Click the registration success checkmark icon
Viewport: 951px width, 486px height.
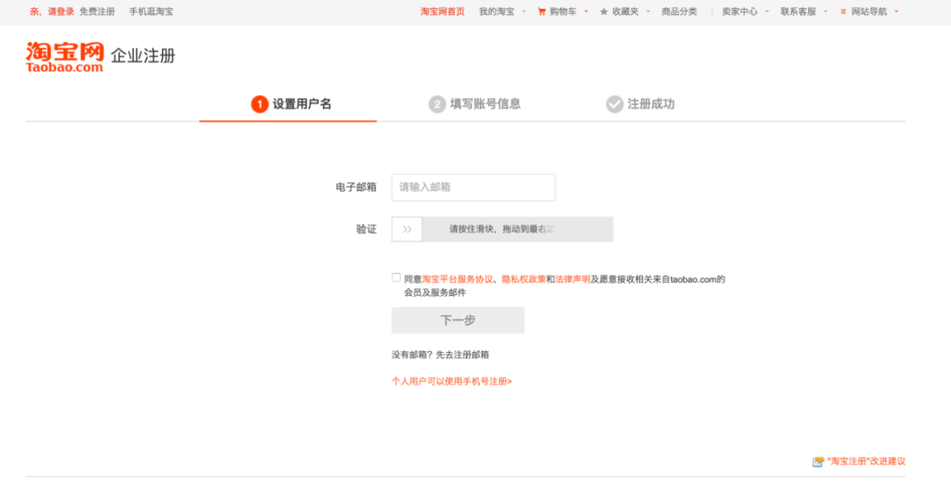[615, 104]
